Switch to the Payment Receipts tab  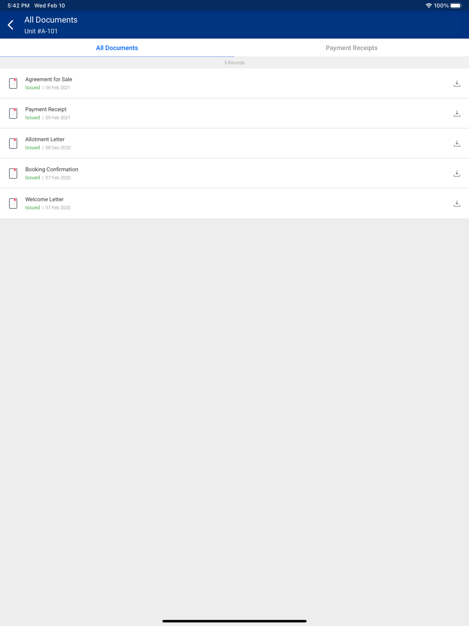click(x=352, y=48)
